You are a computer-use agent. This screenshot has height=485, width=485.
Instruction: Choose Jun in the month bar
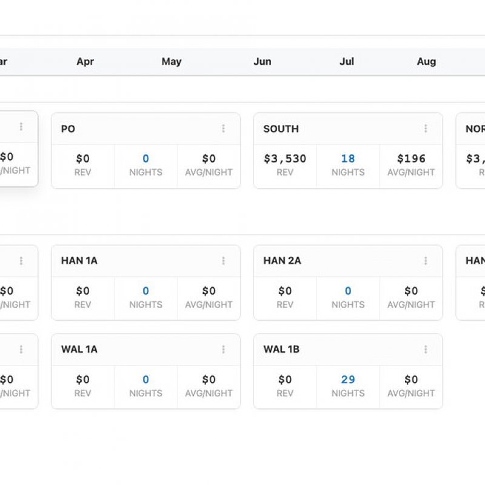(263, 62)
